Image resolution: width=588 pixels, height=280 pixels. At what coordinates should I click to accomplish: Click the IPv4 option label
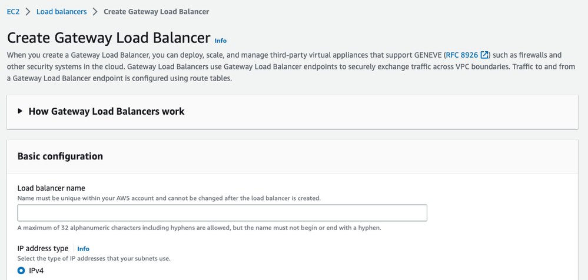tap(36, 271)
